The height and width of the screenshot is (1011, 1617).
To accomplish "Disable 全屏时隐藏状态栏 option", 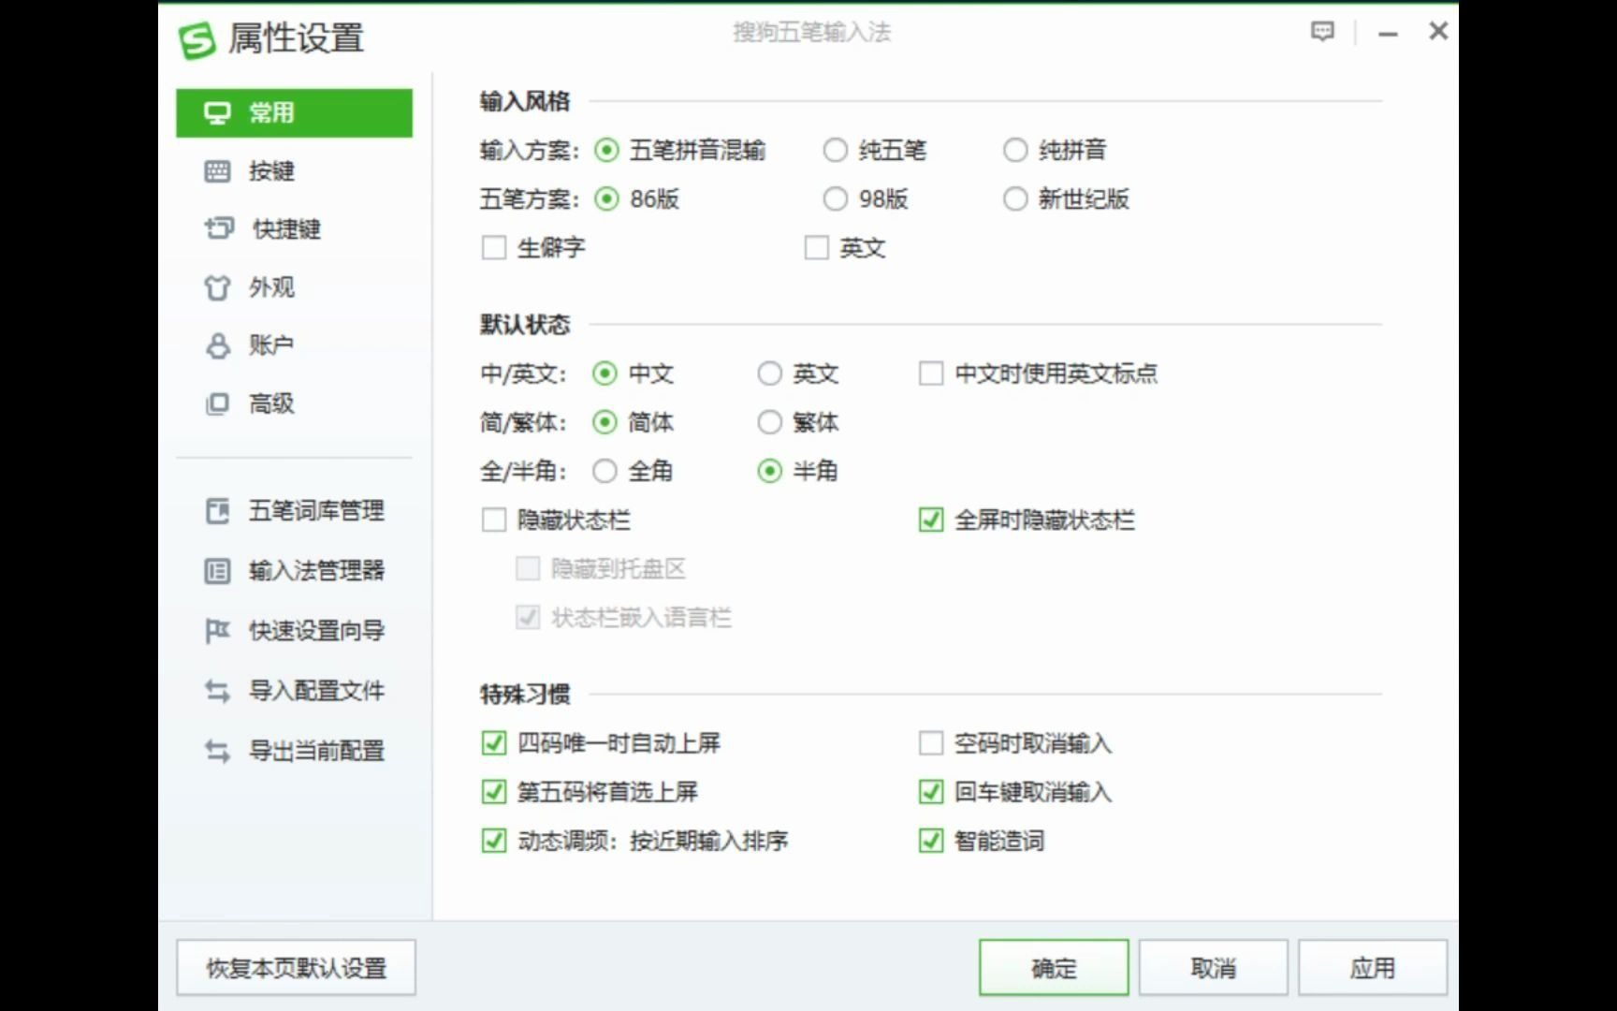I will tap(929, 520).
